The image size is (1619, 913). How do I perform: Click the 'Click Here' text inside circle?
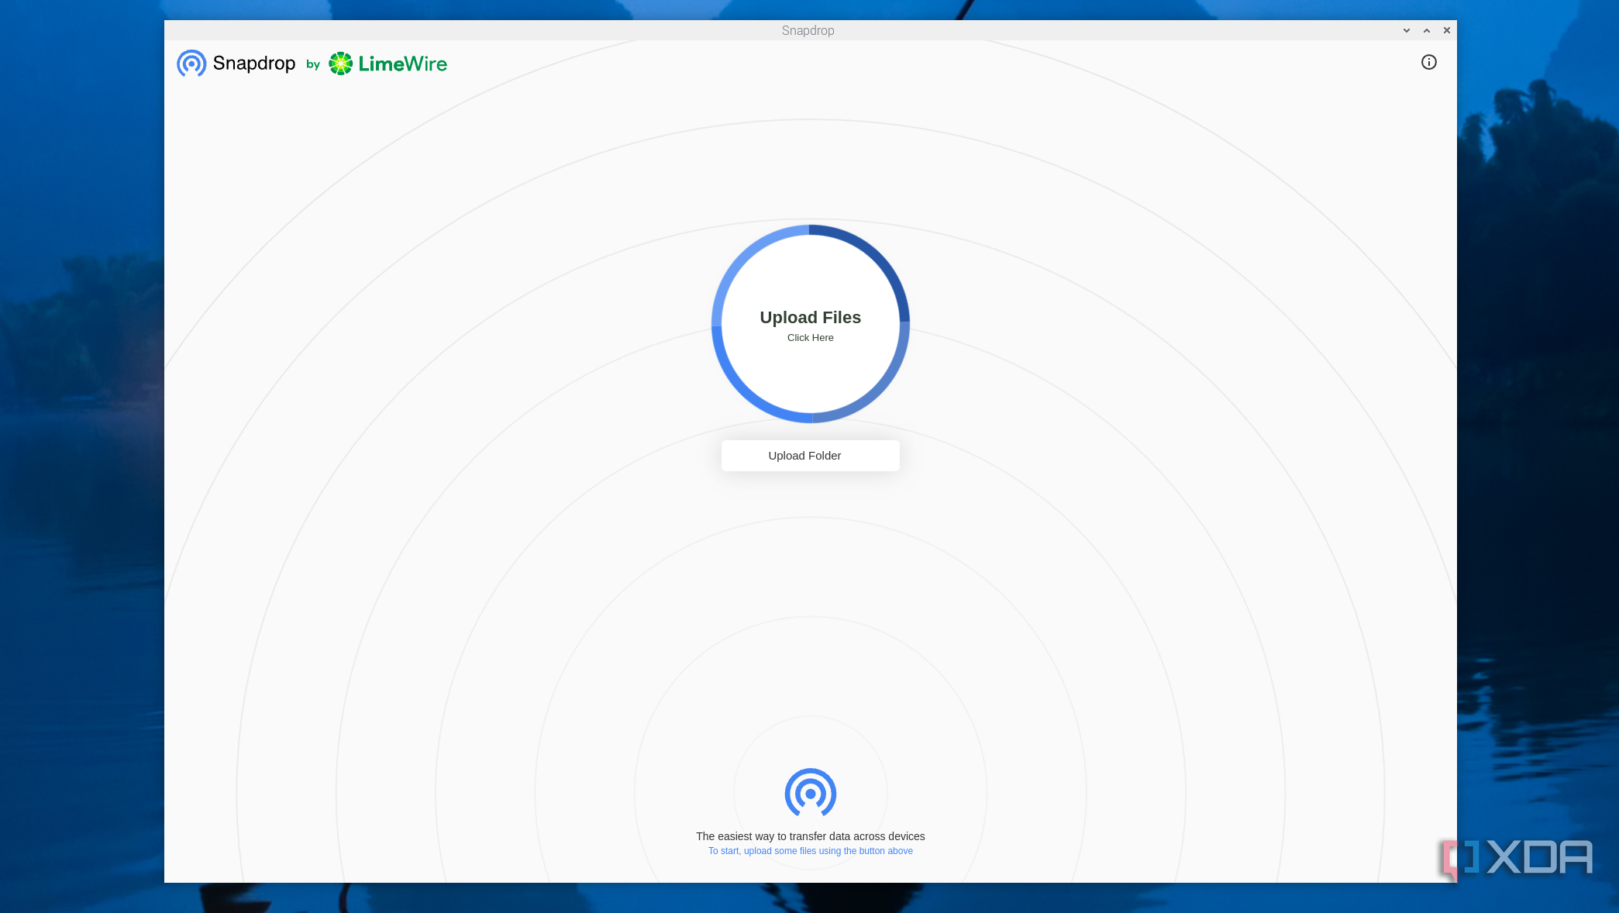(810, 338)
